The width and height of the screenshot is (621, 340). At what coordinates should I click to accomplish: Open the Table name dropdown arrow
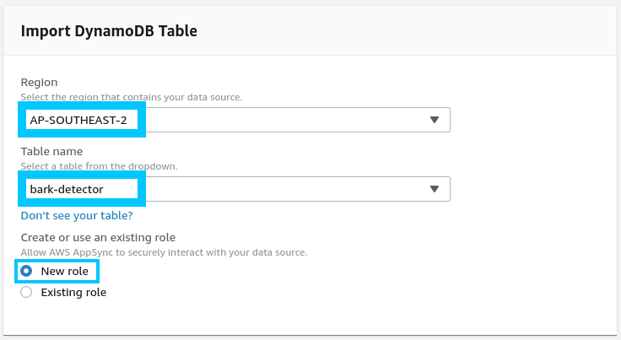[x=435, y=189]
